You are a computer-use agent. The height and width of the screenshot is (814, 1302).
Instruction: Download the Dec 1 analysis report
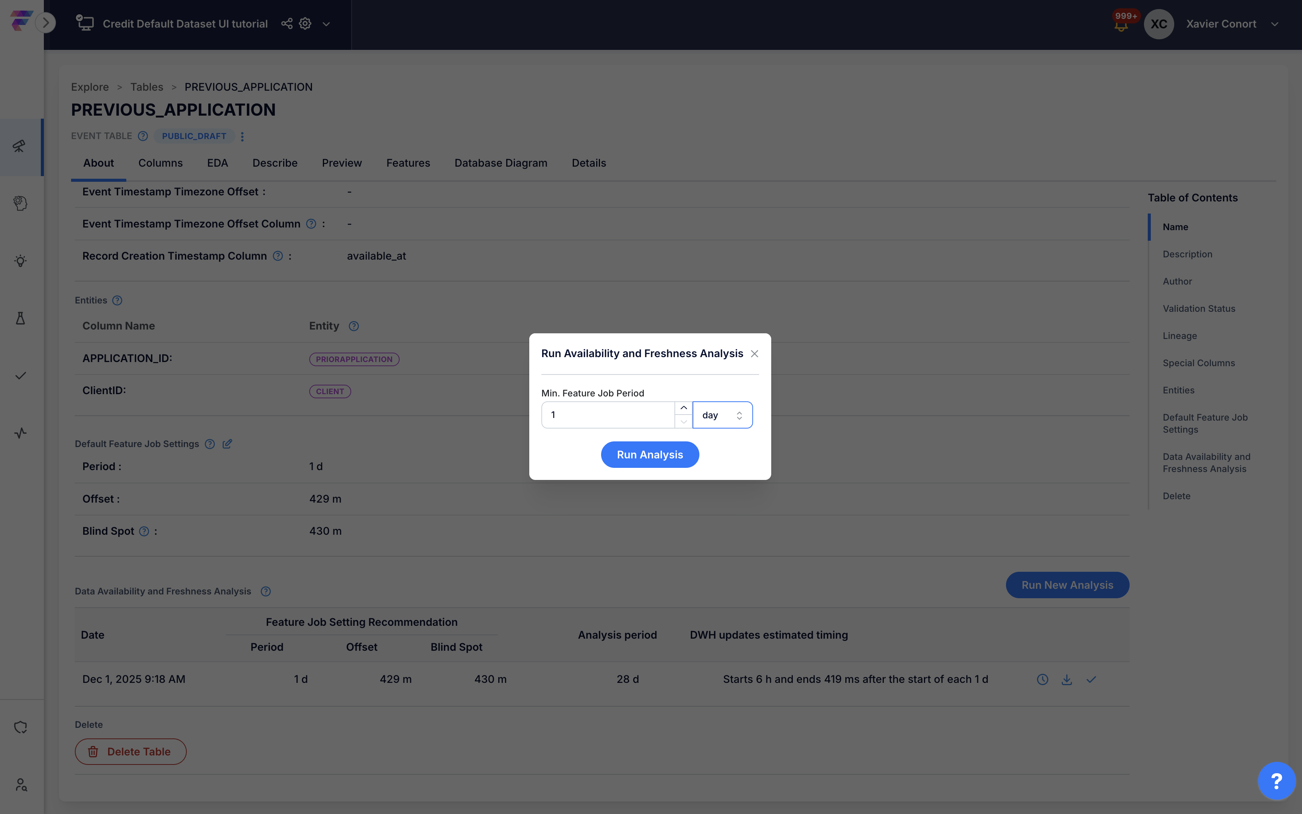(1066, 679)
